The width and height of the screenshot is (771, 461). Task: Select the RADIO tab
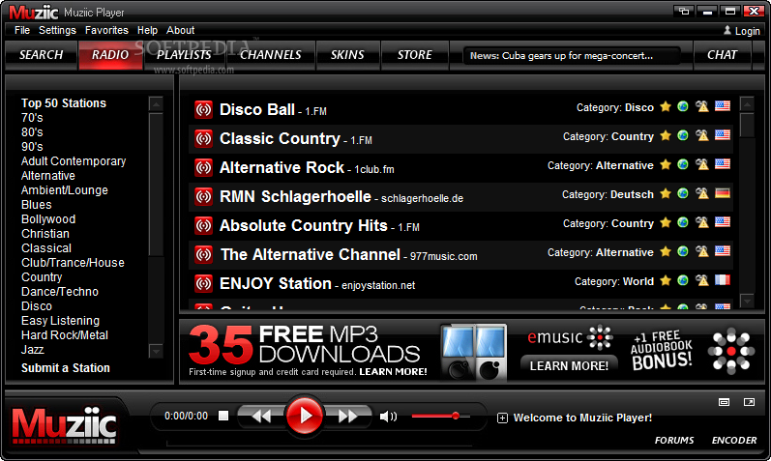click(110, 55)
